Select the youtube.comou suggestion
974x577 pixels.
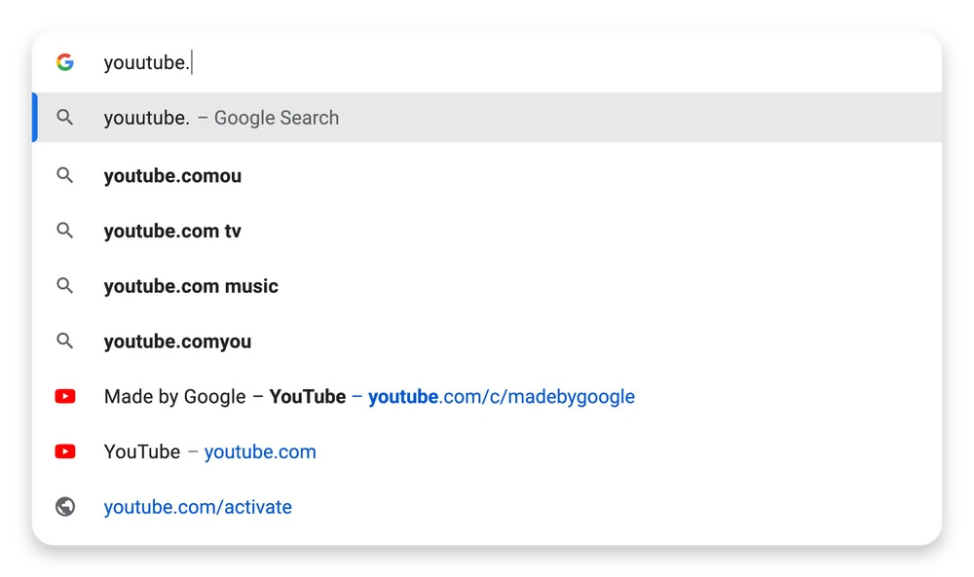click(172, 175)
